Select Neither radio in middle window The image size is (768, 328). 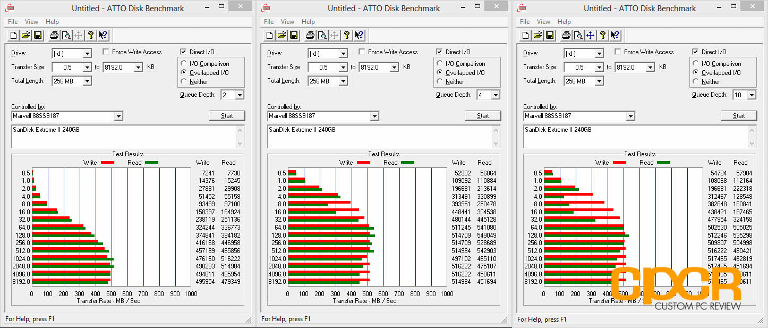coord(440,82)
